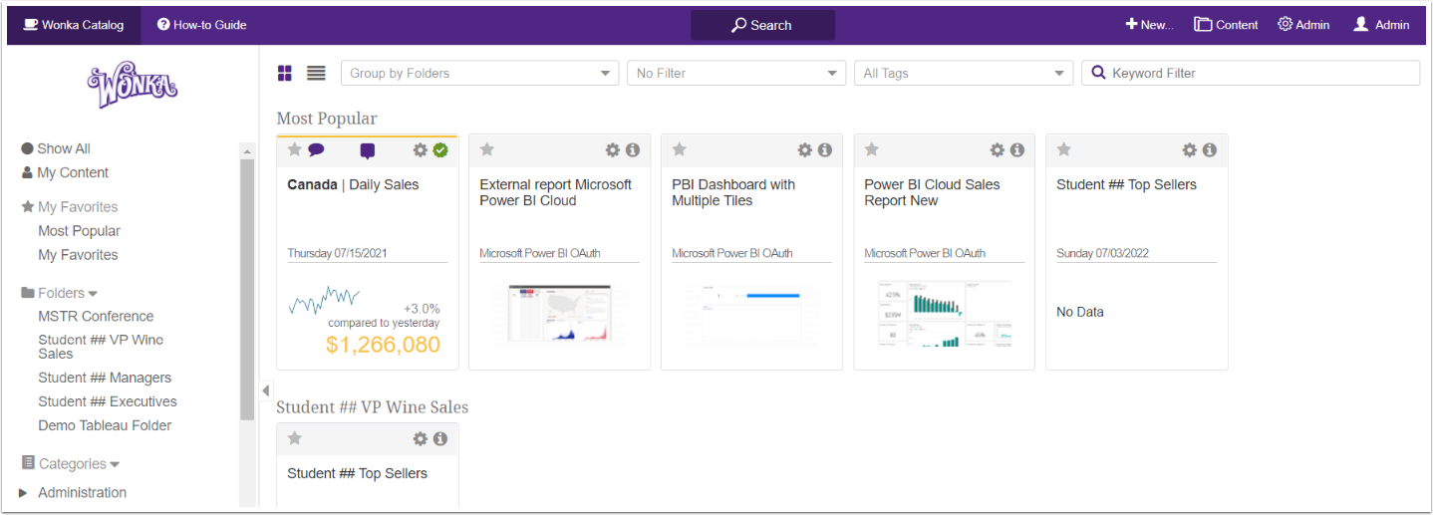Star the Student ## Top Sellers tile
The width and height of the screenshot is (1433, 515).
tap(1063, 149)
